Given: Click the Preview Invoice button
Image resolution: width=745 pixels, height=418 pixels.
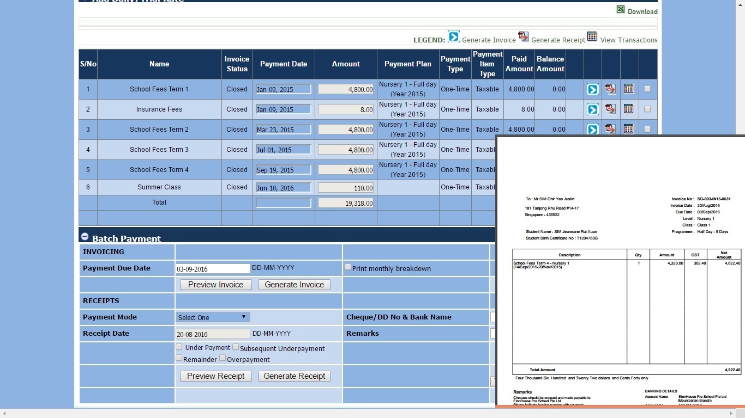Looking at the screenshot, I should pos(215,285).
